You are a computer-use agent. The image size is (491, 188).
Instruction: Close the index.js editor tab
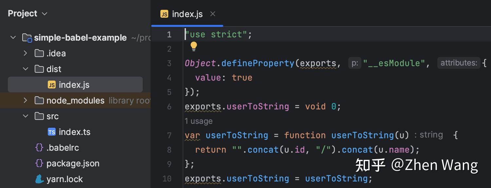click(213, 14)
